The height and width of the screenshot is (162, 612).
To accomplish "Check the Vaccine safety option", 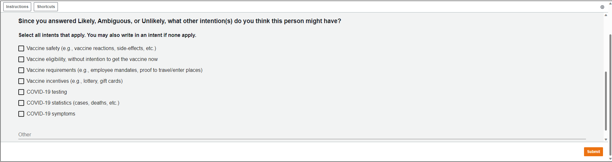I will 21,48.
